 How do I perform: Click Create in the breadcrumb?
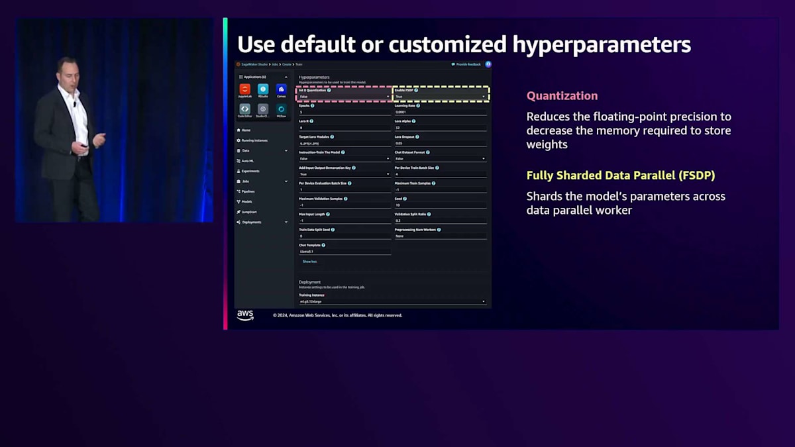[286, 64]
